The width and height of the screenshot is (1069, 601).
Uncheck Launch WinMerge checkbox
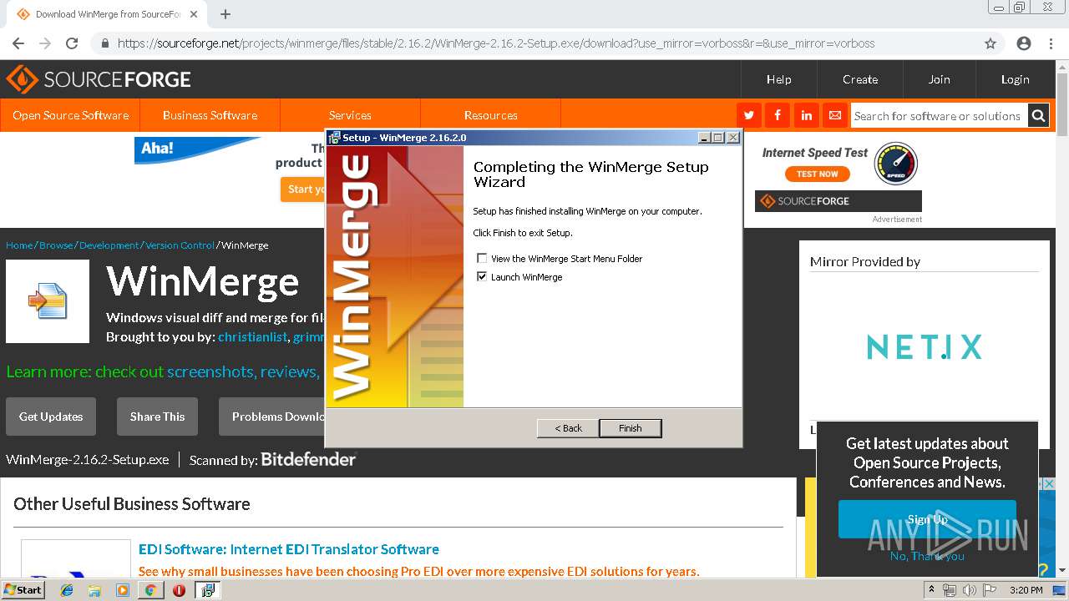tap(482, 277)
